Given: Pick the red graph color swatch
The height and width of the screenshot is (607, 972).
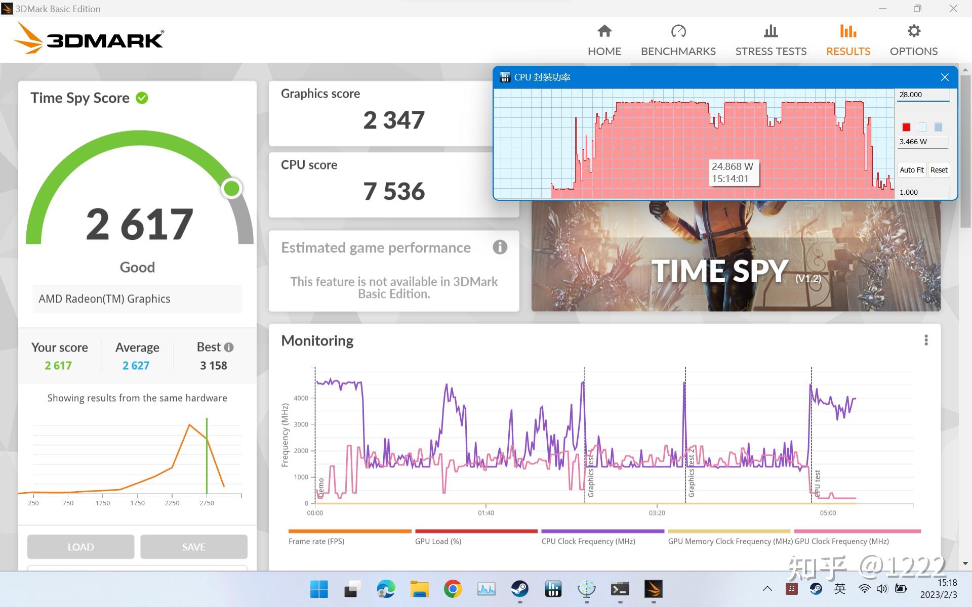Looking at the screenshot, I should coord(906,127).
